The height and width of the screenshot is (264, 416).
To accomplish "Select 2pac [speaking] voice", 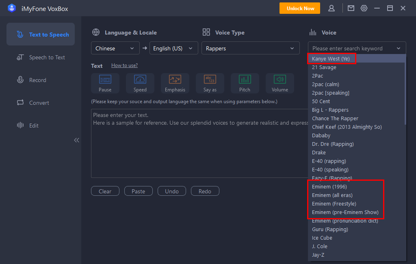I will [357, 93].
